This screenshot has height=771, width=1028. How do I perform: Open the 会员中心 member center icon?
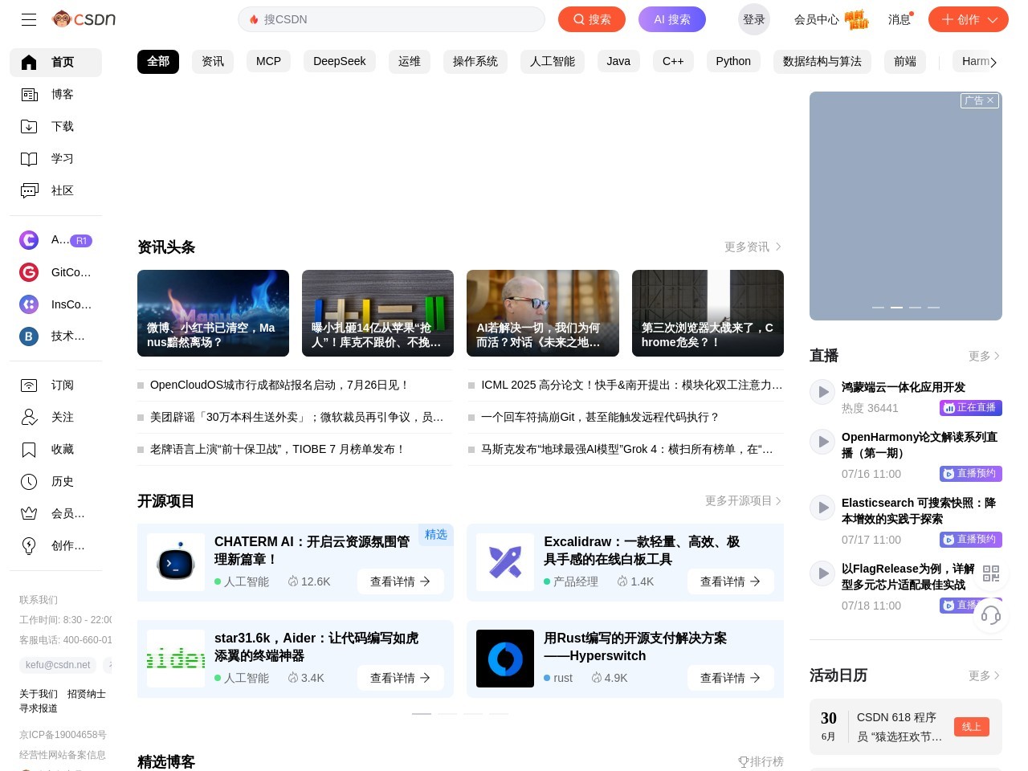tap(856, 19)
